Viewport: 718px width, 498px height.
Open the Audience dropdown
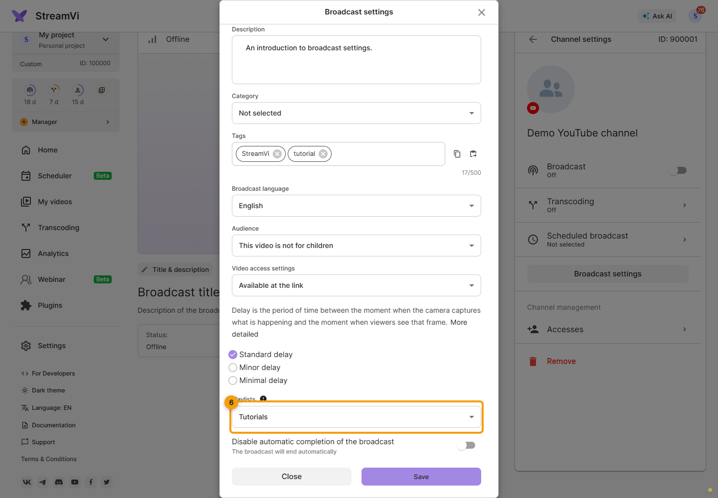357,246
